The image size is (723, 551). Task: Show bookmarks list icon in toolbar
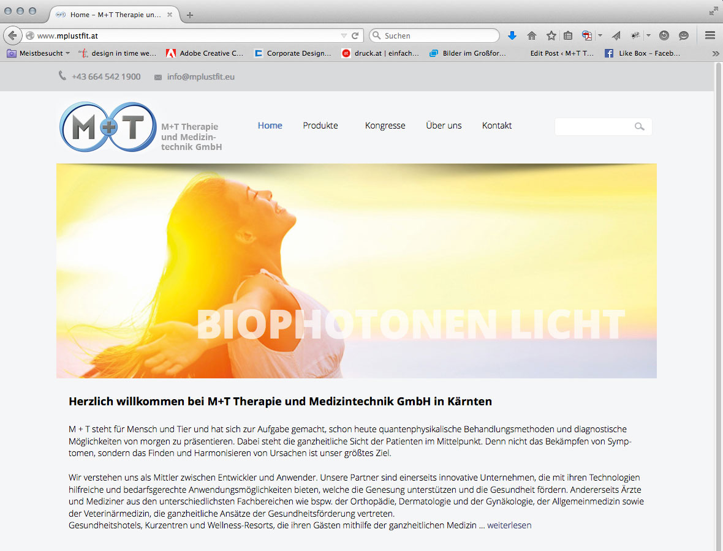point(568,36)
